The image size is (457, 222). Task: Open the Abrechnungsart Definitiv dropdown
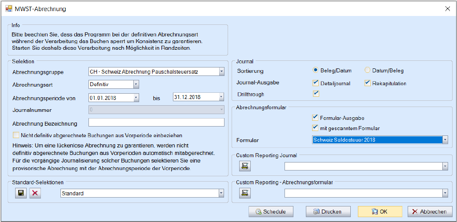(x=136, y=84)
